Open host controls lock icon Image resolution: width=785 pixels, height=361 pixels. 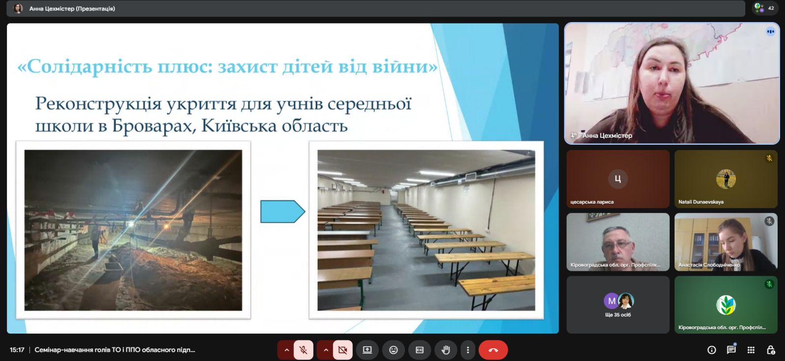tap(771, 350)
